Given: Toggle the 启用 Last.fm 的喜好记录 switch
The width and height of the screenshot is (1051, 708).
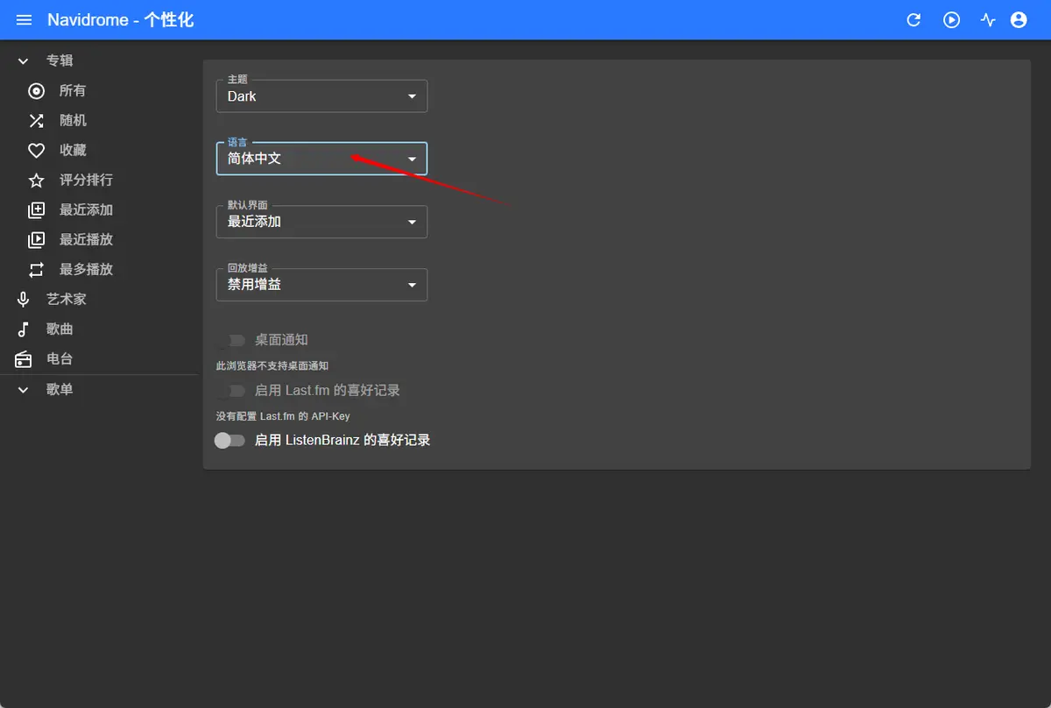Looking at the screenshot, I should tap(230, 391).
